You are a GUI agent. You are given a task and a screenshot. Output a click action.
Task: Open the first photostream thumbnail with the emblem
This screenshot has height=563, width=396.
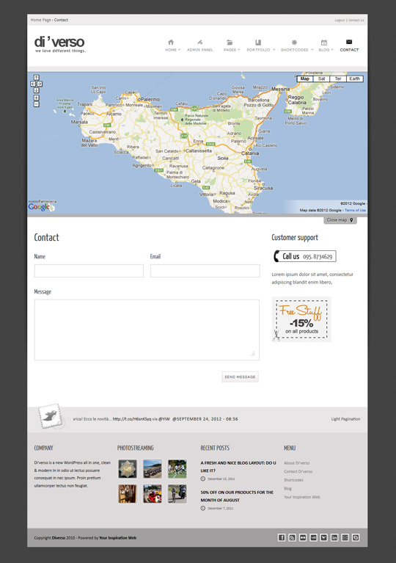point(128,469)
